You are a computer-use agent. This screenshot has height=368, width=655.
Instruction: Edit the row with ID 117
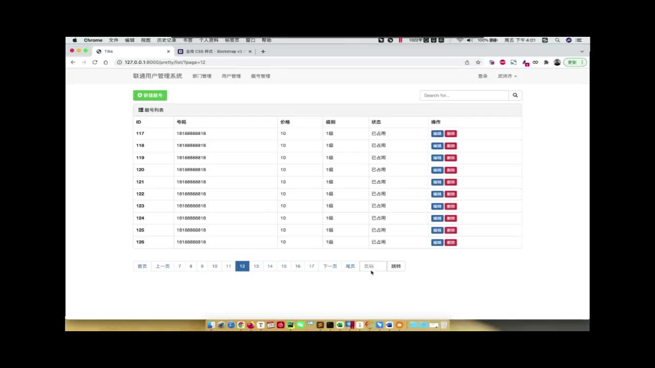click(x=437, y=134)
